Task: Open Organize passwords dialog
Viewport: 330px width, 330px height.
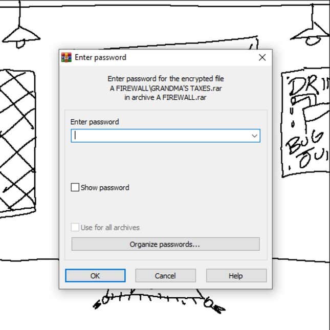Action: coord(165,244)
